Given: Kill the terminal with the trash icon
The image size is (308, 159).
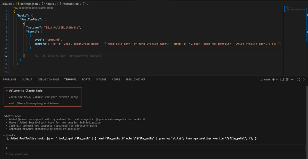Looking at the screenshot, I should [287, 79].
